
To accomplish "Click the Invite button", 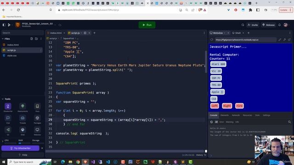I will click(x=253, y=25).
